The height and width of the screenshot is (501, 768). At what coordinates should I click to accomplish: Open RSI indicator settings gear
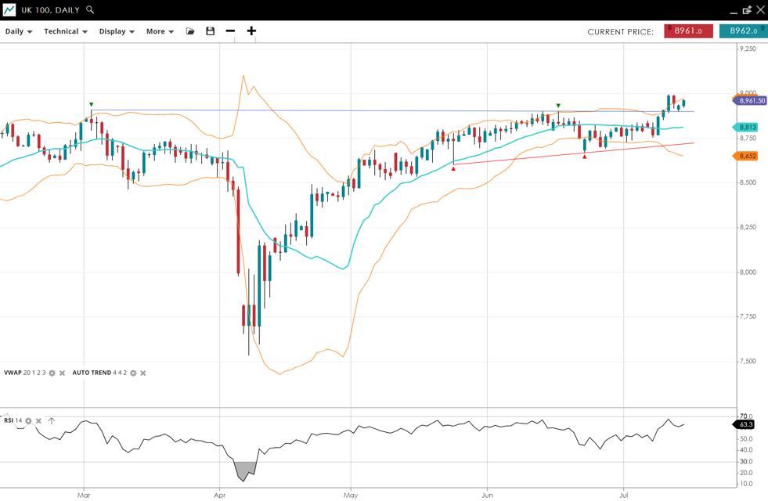pos(29,421)
